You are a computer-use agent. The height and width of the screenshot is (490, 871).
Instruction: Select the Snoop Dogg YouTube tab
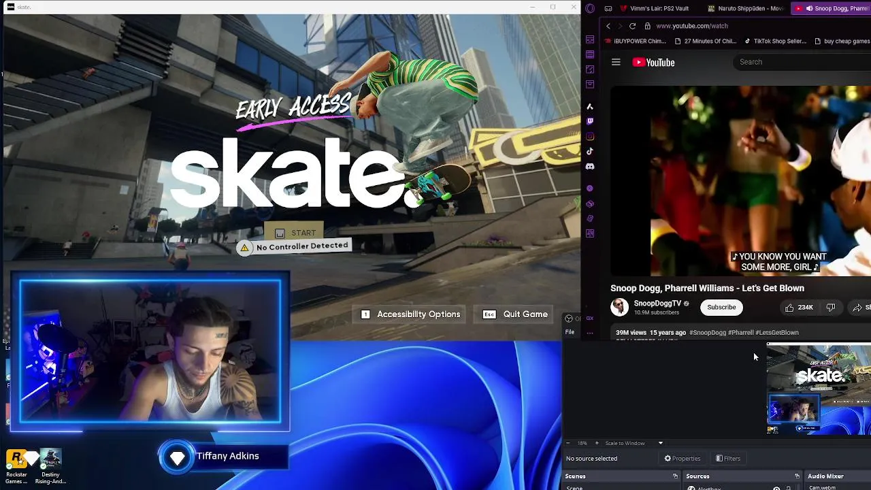(832, 8)
